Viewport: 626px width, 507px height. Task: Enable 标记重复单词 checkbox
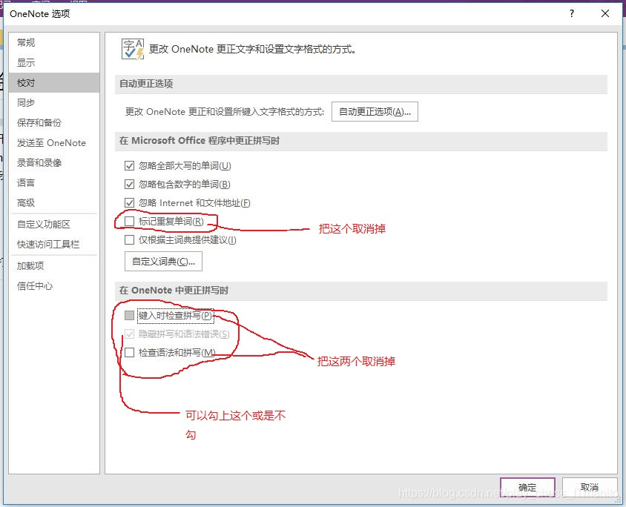(x=129, y=221)
